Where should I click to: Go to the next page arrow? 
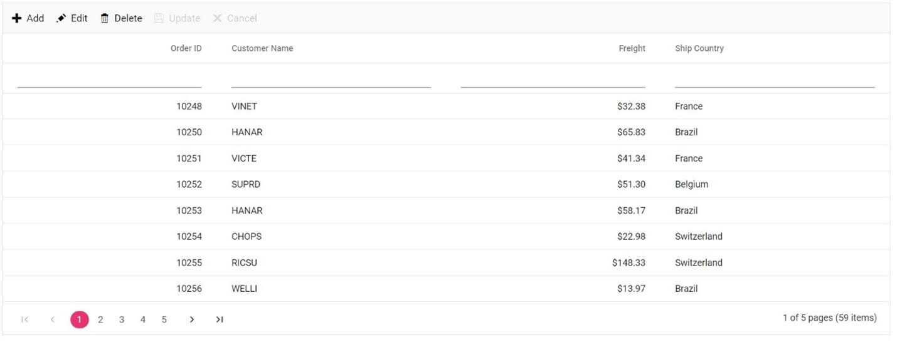(192, 319)
